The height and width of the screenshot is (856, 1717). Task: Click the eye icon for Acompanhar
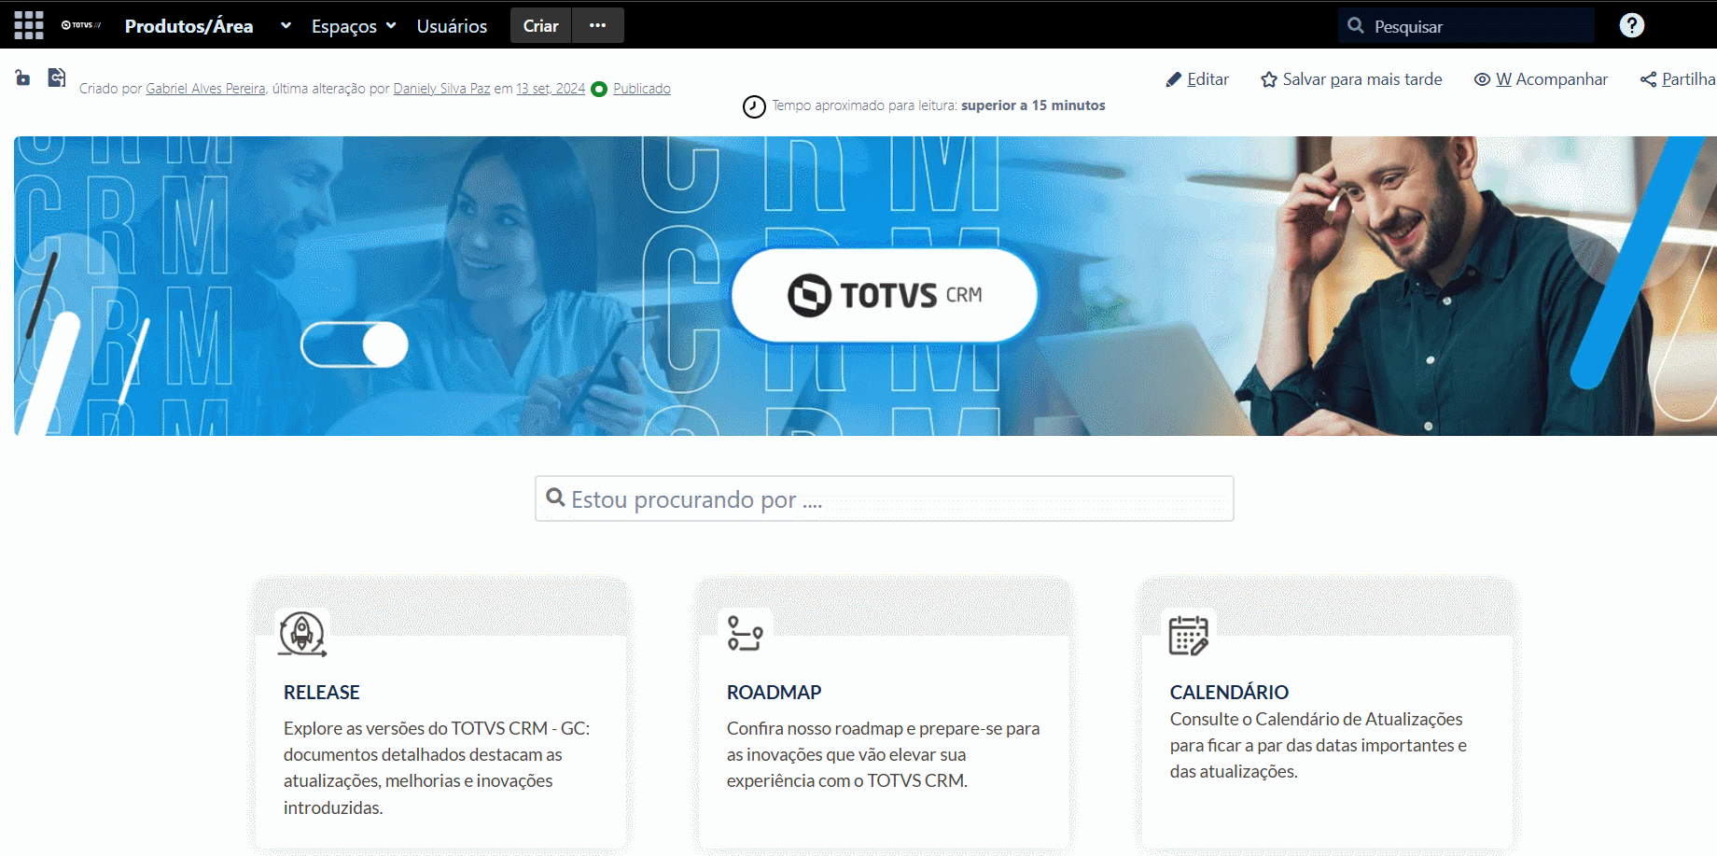(1482, 79)
